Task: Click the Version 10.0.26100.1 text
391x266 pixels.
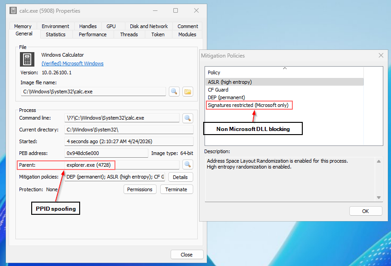Action: click(x=46, y=73)
